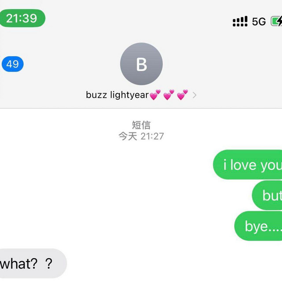Tap the dual-SIM cellular signal bars
Viewport: 282px width, 282px height.
click(240, 21)
